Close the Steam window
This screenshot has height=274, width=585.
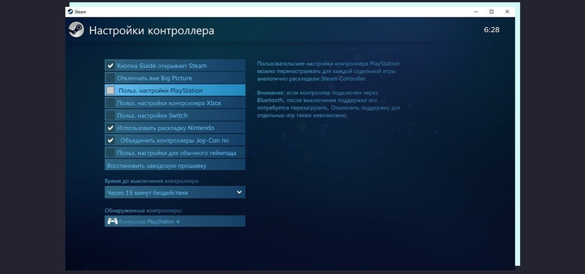tap(507, 11)
